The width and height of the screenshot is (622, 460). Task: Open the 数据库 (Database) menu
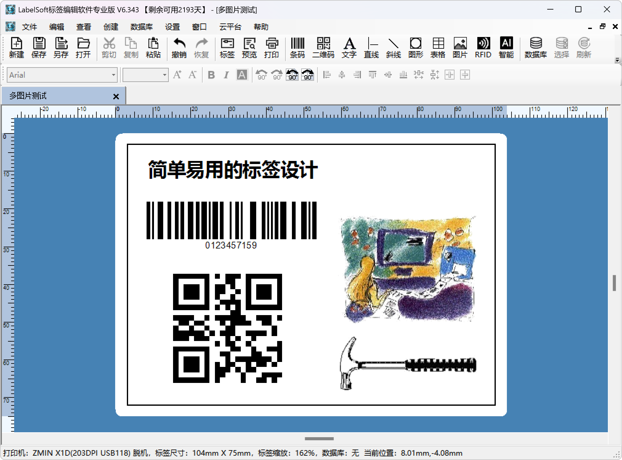coord(142,27)
